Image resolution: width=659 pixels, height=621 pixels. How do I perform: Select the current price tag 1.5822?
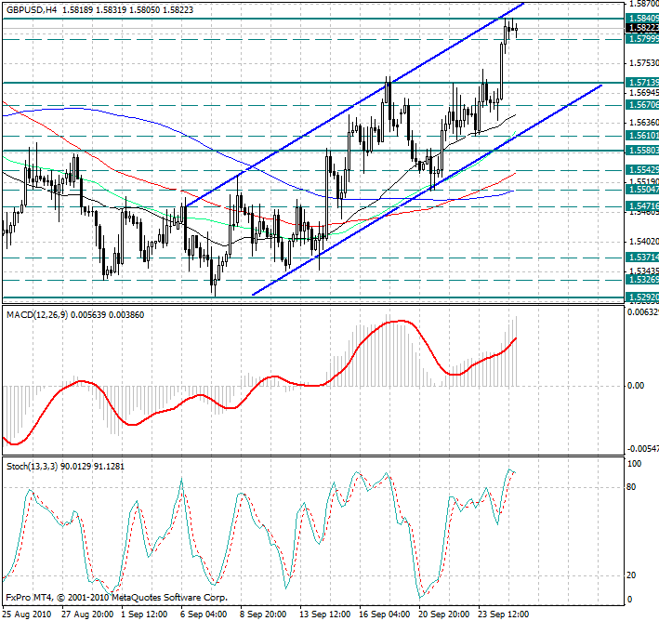pyautogui.click(x=642, y=29)
